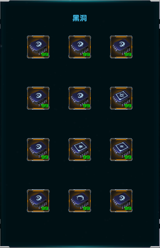Viewport: 160px width, 248px height.
Task: Choose the third-row left crescent chip
Action: (38, 149)
